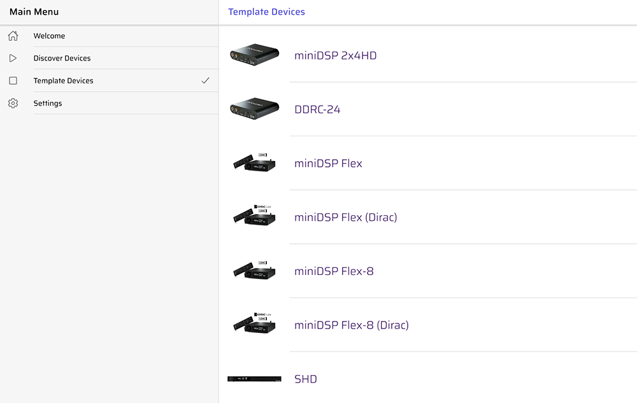Click the checkmark next to Template Devices
Screen dimensions: 637x403
click(x=206, y=80)
